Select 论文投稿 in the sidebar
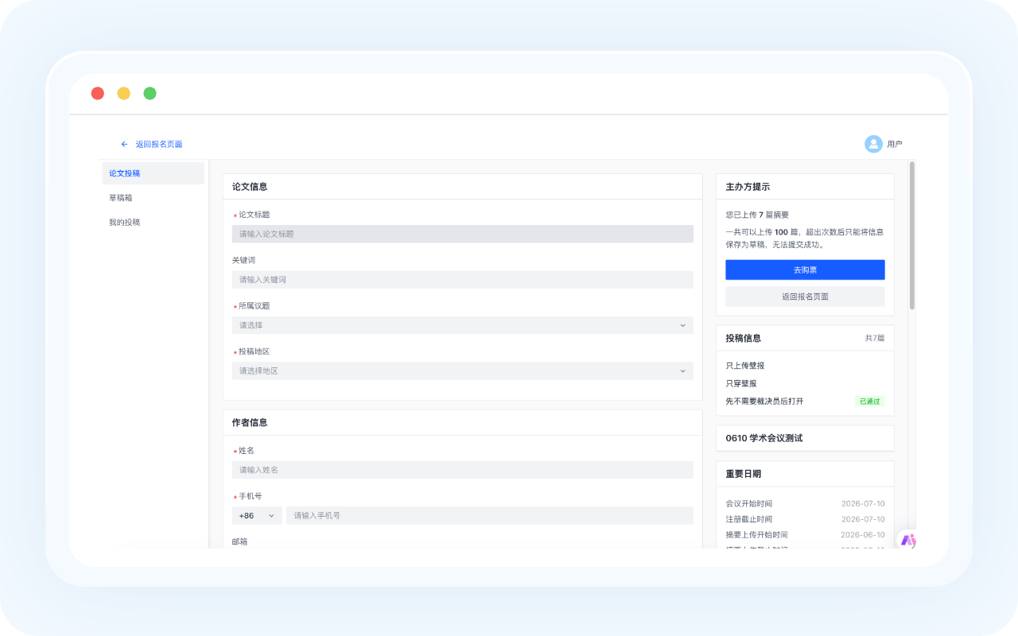This screenshot has width=1018, height=636. [153, 173]
